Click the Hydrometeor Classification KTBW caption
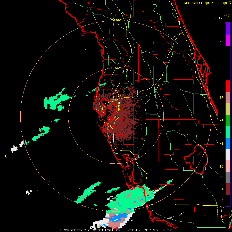 tap(116, 230)
